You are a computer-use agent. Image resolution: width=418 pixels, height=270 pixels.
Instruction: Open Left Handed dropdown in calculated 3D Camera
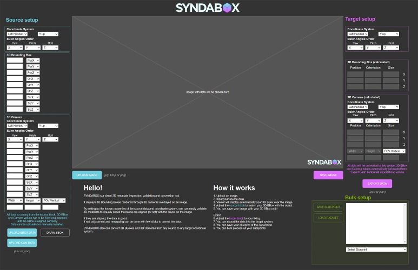pos(358,107)
